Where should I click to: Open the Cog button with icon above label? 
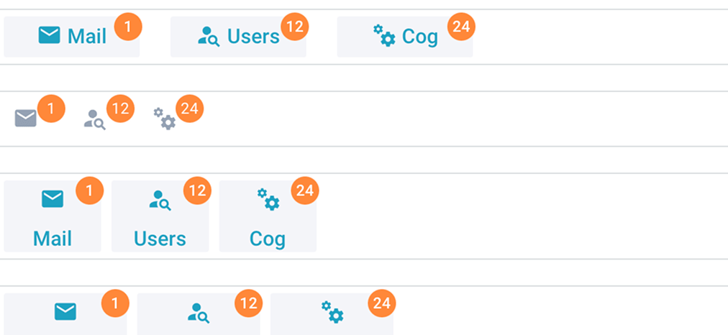(x=268, y=216)
